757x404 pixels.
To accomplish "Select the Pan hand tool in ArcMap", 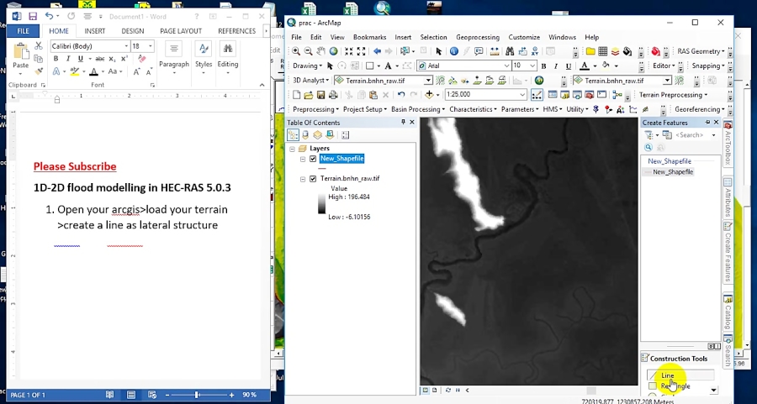I will (320, 51).
